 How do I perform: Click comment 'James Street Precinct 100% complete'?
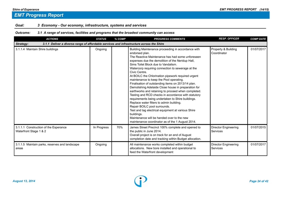click(x=165, y=127)
